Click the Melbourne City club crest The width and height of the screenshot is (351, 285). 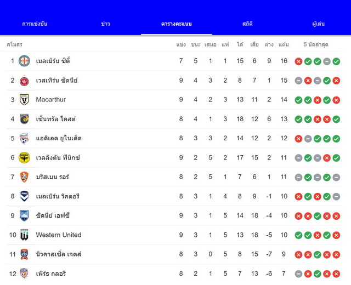point(24,61)
